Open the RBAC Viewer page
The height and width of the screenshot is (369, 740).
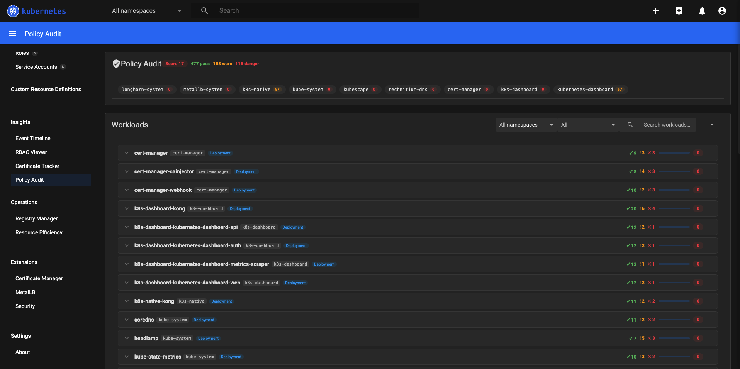31,152
